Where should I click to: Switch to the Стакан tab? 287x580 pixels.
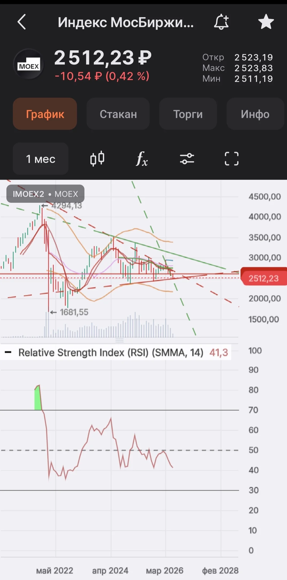tap(118, 114)
